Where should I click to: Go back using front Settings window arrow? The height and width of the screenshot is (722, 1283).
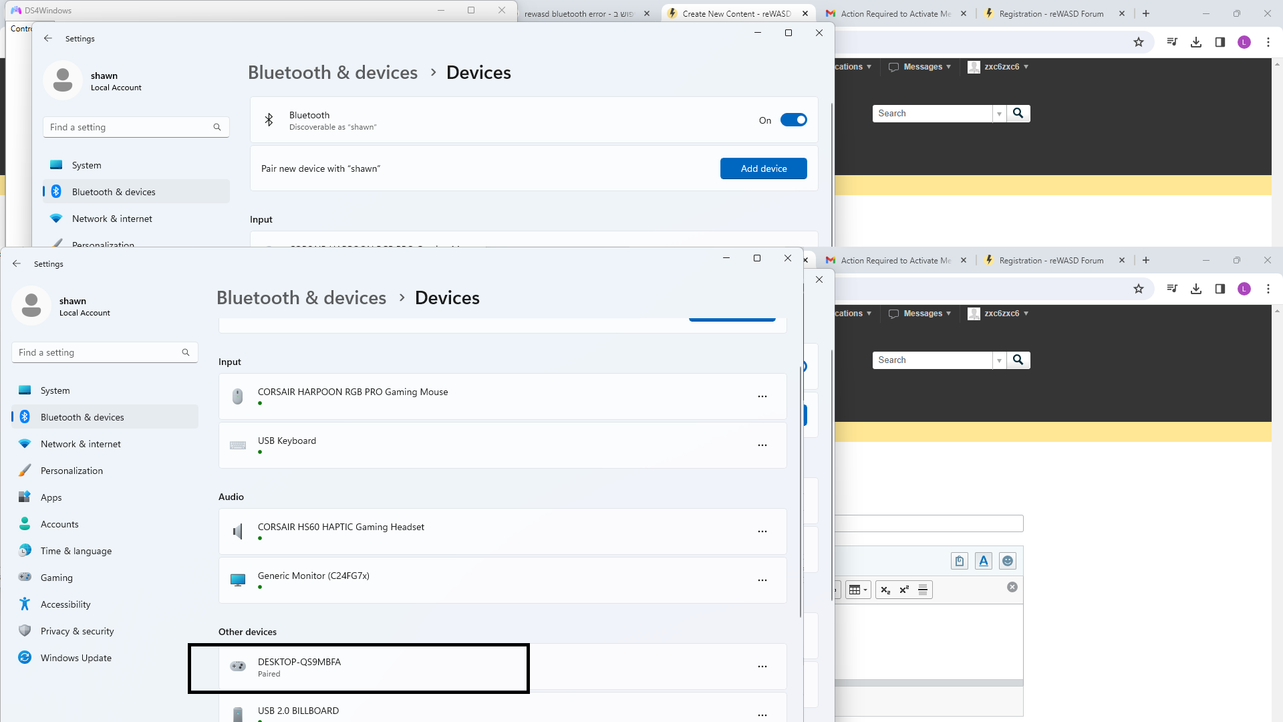(x=17, y=263)
